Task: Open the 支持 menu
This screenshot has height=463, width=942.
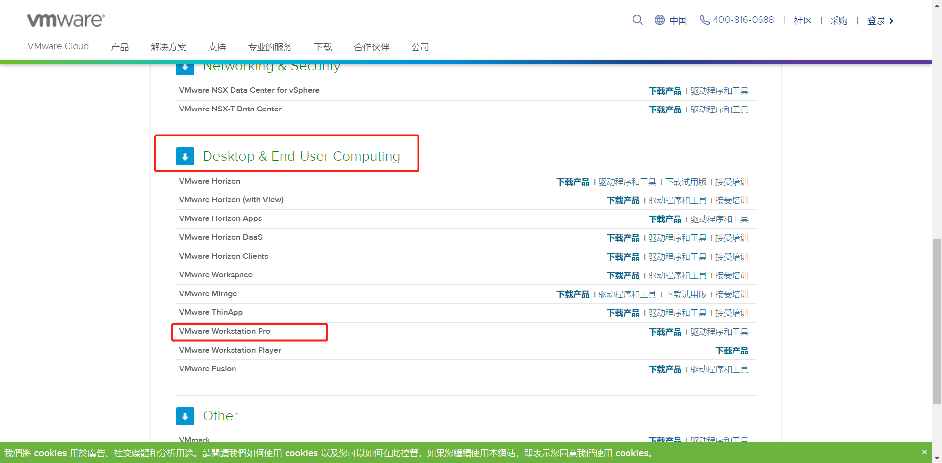Action: (217, 47)
